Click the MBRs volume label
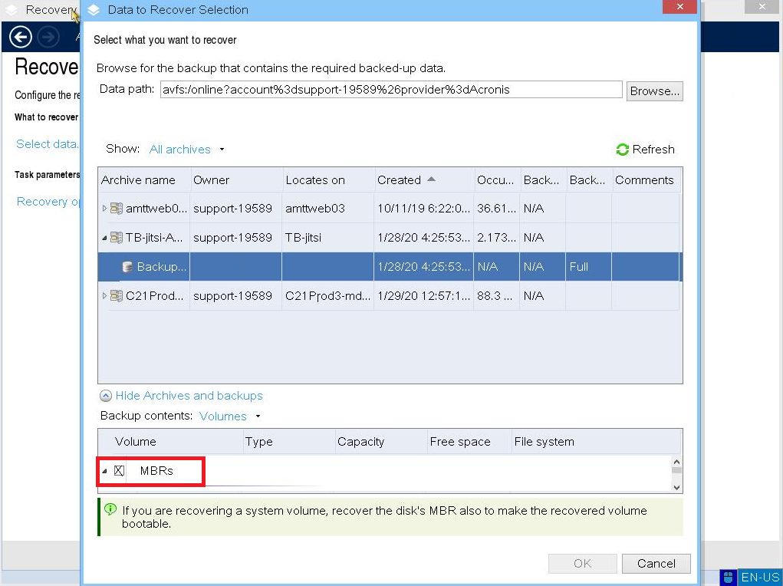Viewport: 783px width, 586px height. click(x=156, y=471)
